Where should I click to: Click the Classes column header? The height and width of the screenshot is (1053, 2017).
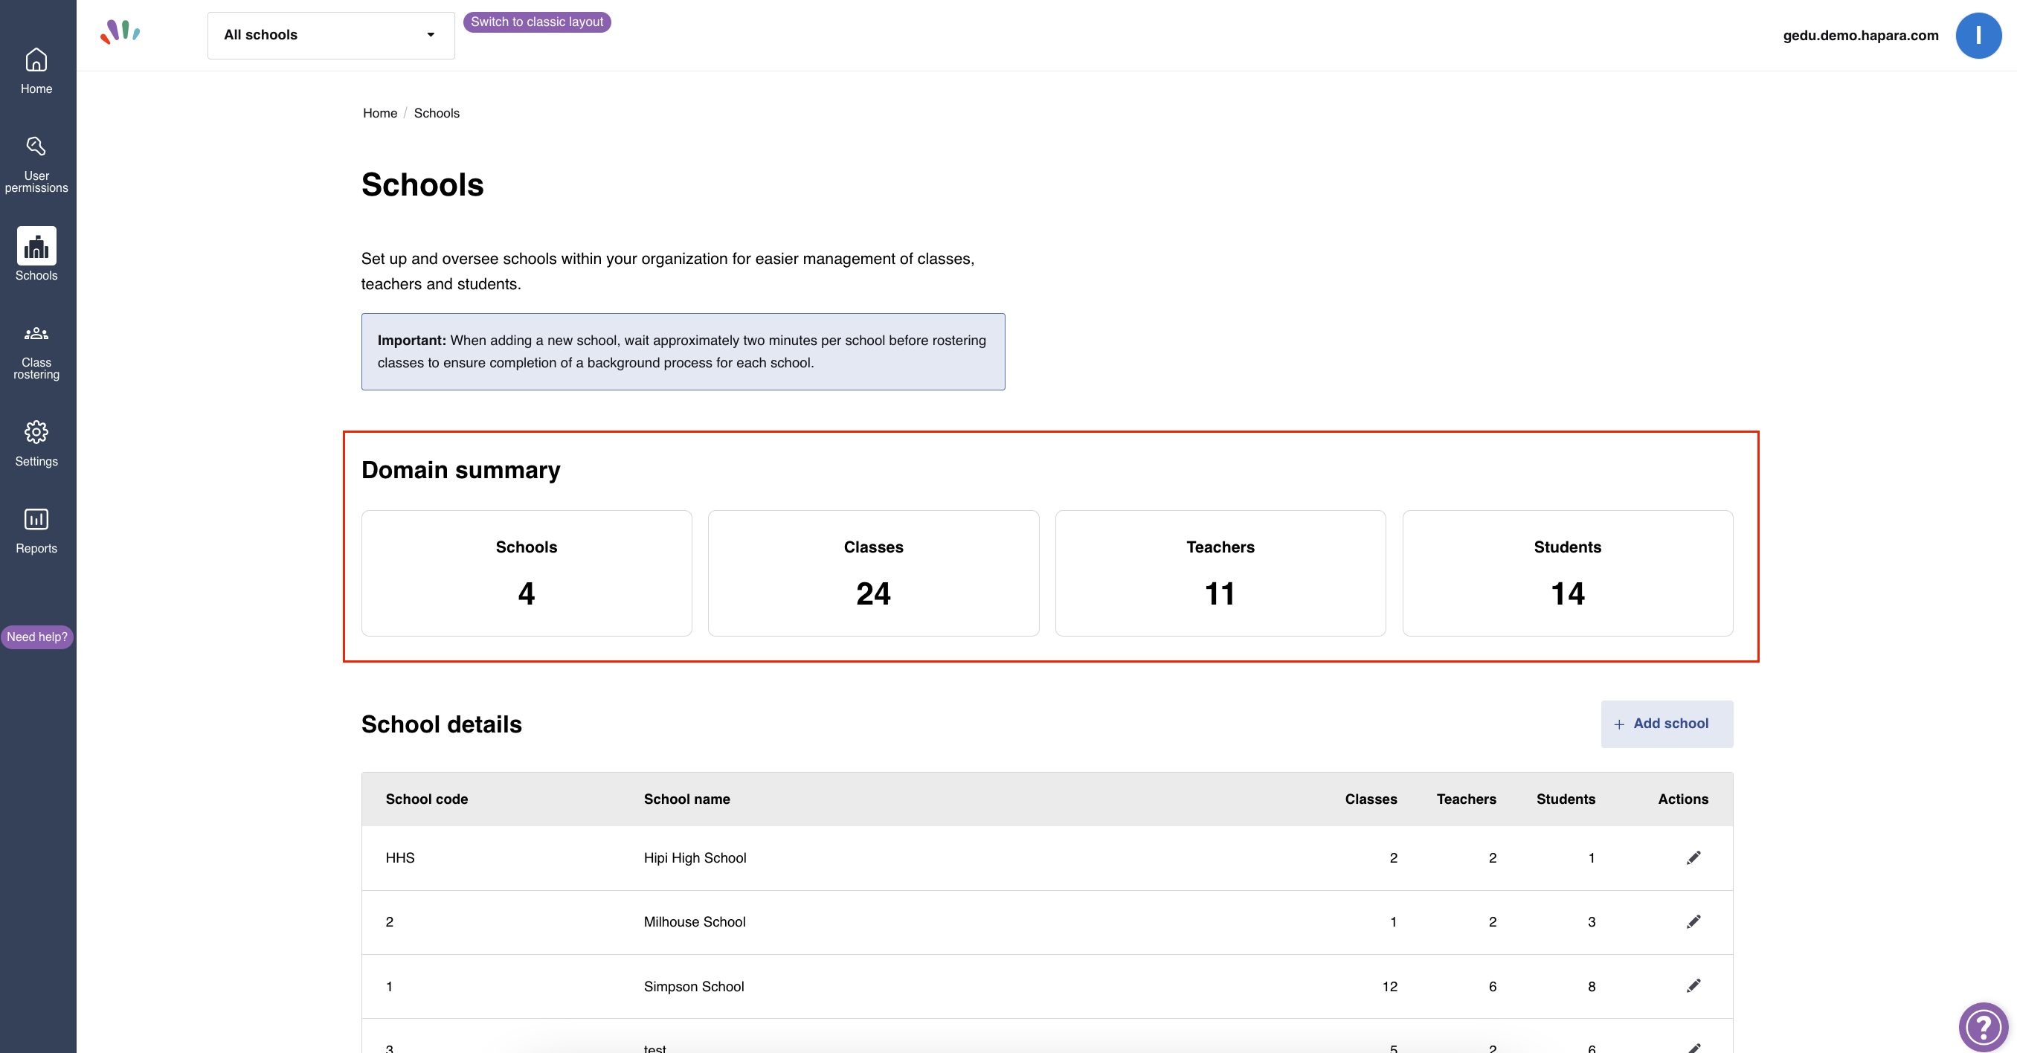click(x=1370, y=799)
